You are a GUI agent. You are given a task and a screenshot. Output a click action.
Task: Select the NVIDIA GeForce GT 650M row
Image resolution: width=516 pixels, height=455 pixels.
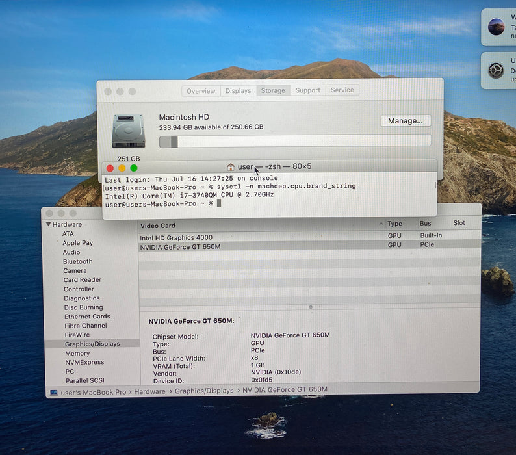point(309,246)
